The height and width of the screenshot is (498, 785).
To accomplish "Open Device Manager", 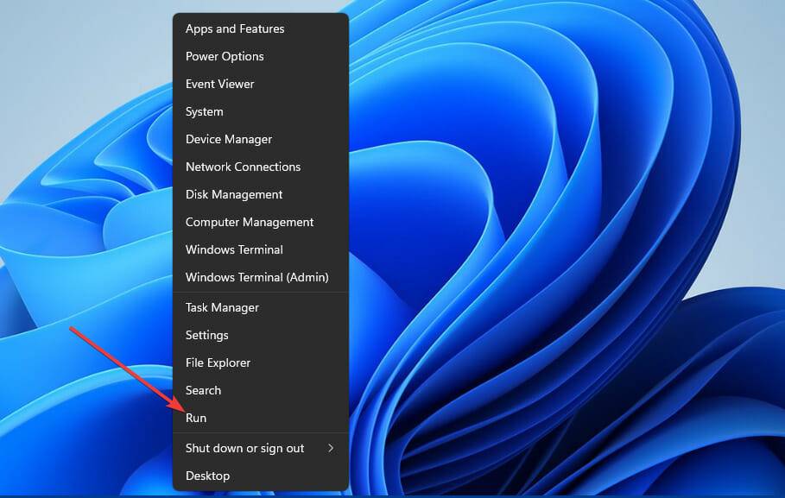I will (260, 139).
